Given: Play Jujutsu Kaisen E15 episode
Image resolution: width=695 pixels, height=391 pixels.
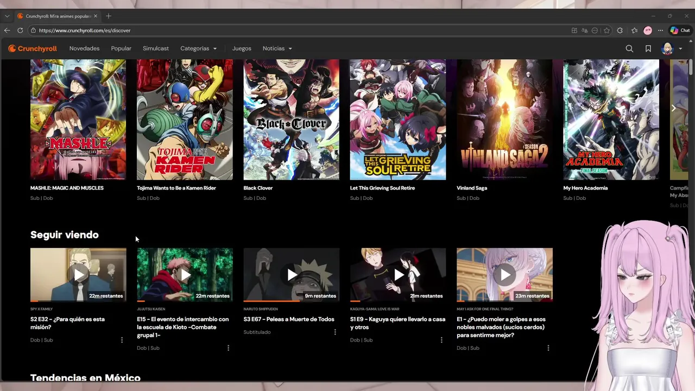Looking at the screenshot, I should 185,275.
